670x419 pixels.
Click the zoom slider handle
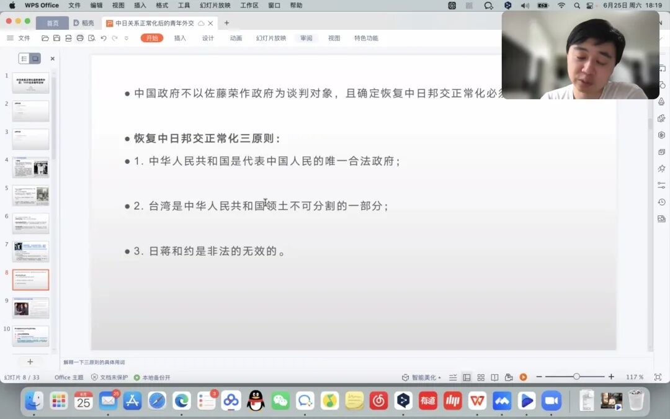pos(576,376)
